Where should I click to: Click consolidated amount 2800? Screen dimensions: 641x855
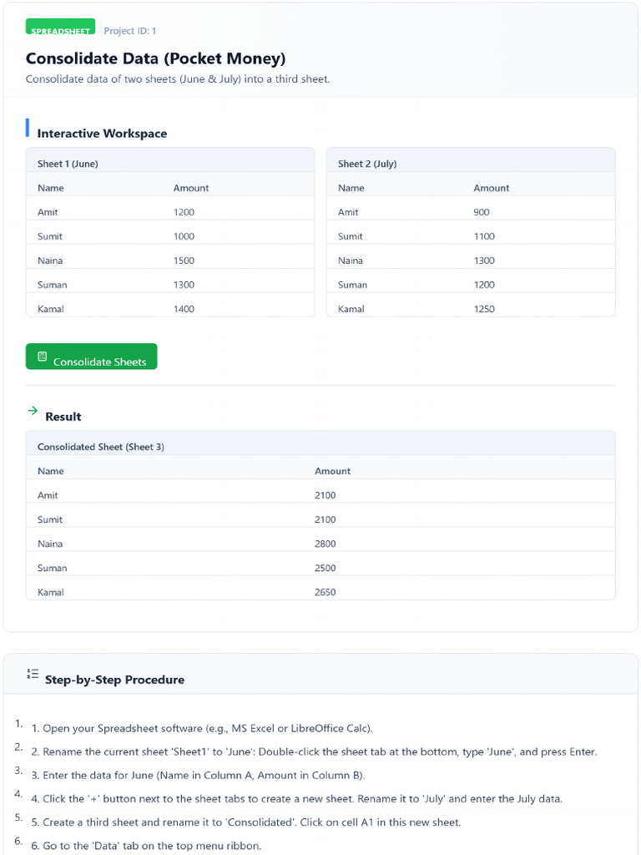[325, 543]
